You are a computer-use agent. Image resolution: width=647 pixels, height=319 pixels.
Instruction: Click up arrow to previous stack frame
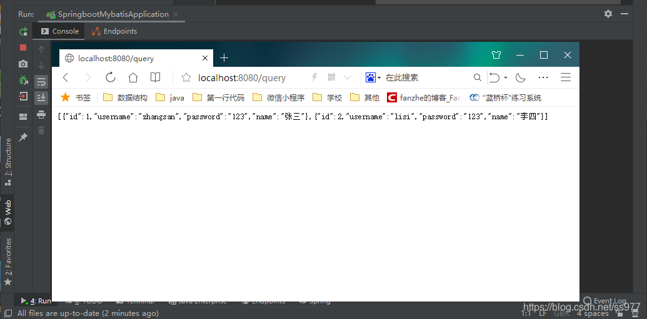[41, 49]
